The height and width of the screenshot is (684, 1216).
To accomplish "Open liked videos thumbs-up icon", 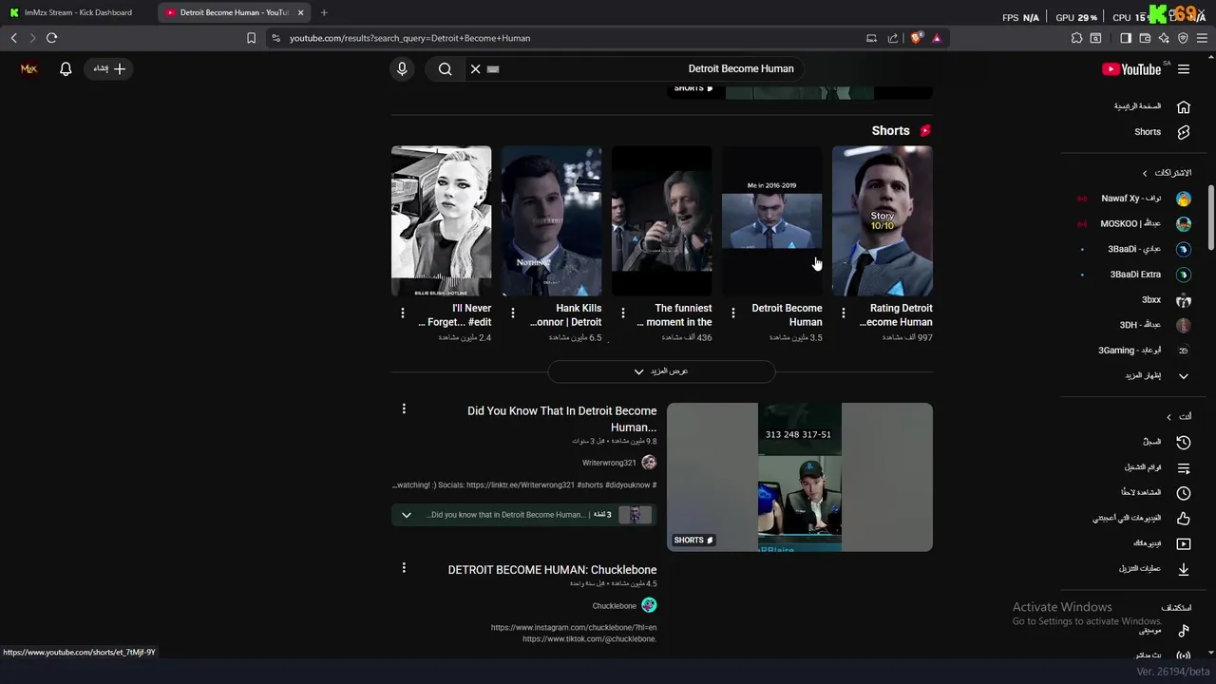I will click(1184, 519).
